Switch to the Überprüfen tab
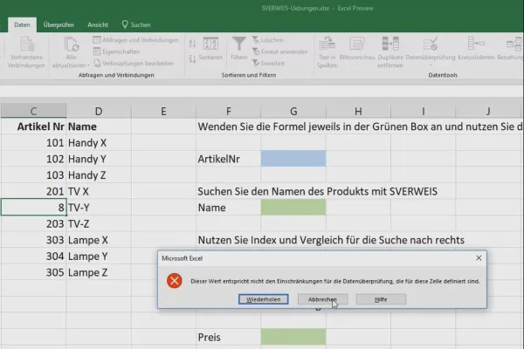Screen dimensions: 524x349 click(x=59, y=24)
